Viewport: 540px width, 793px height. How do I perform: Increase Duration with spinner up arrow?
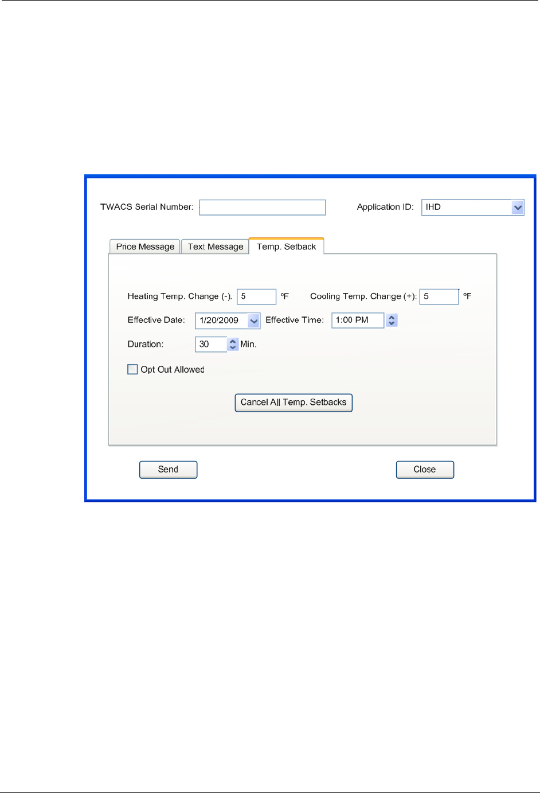click(233, 341)
